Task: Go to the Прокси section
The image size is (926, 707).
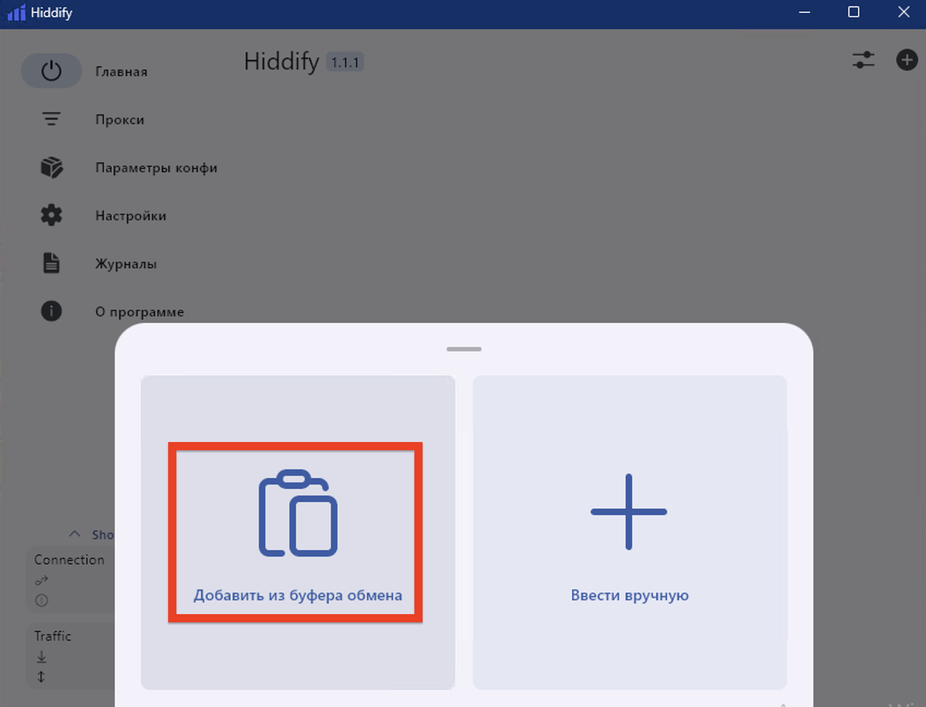Action: [x=120, y=120]
